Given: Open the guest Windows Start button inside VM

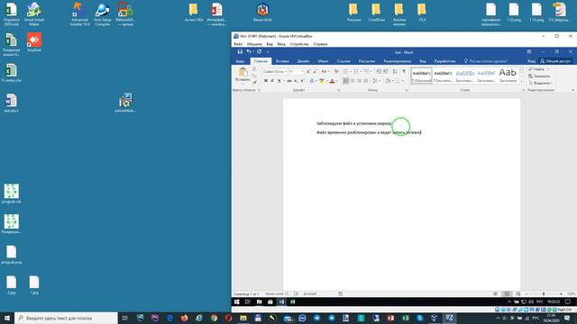Looking at the screenshot, I should click(237, 302).
